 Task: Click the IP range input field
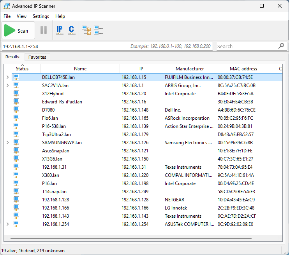(x=107, y=46)
